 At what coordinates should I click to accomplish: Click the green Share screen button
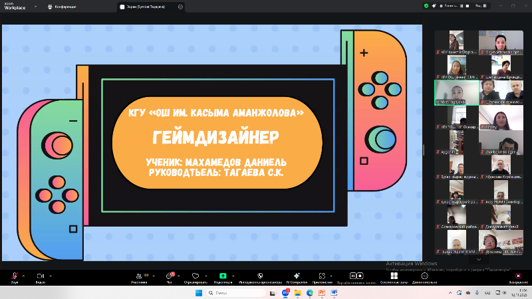tap(223, 276)
